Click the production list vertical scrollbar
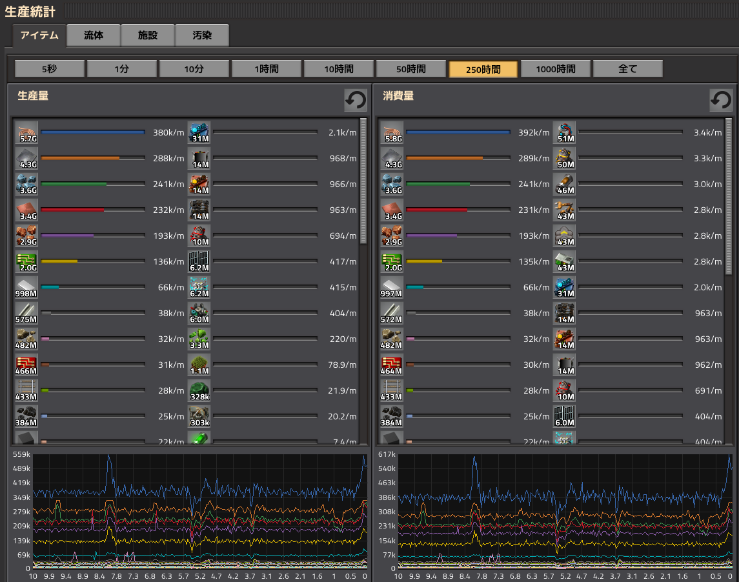This screenshot has height=582, width=739. tap(363, 181)
